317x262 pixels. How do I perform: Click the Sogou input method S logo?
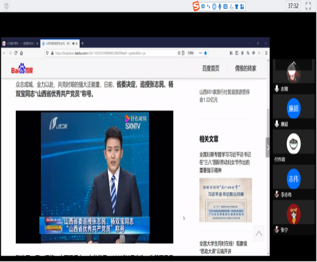tap(196, 6)
